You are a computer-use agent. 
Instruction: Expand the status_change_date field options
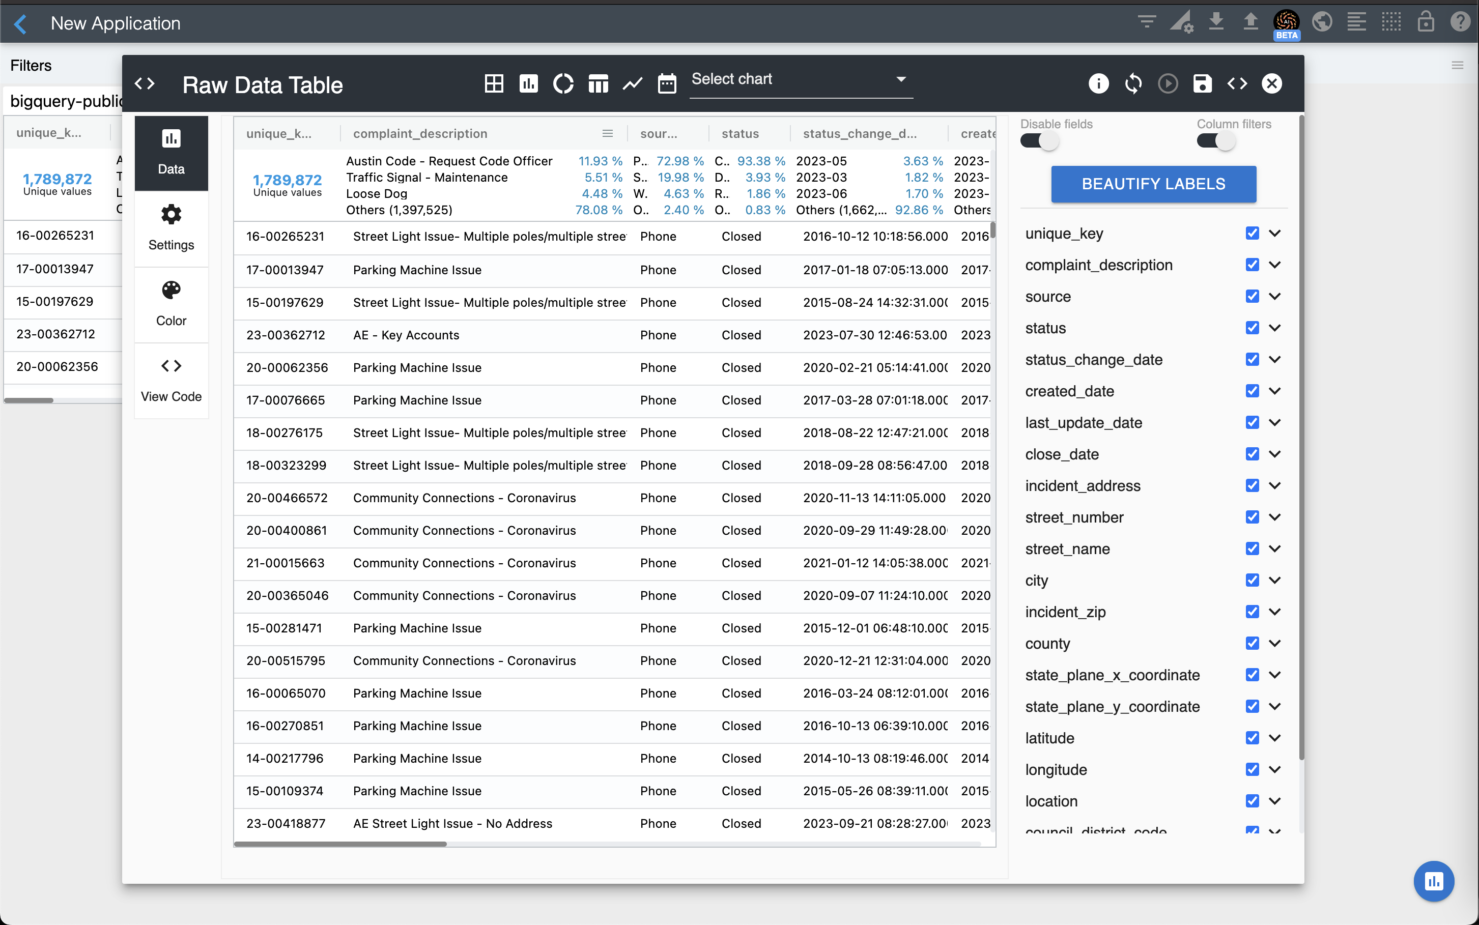(x=1274, y=360)
